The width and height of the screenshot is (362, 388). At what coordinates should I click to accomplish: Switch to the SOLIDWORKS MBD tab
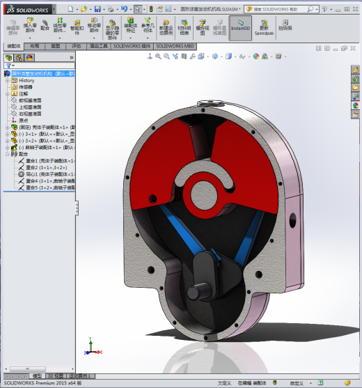pyautogui.click(x=175, y=46)
